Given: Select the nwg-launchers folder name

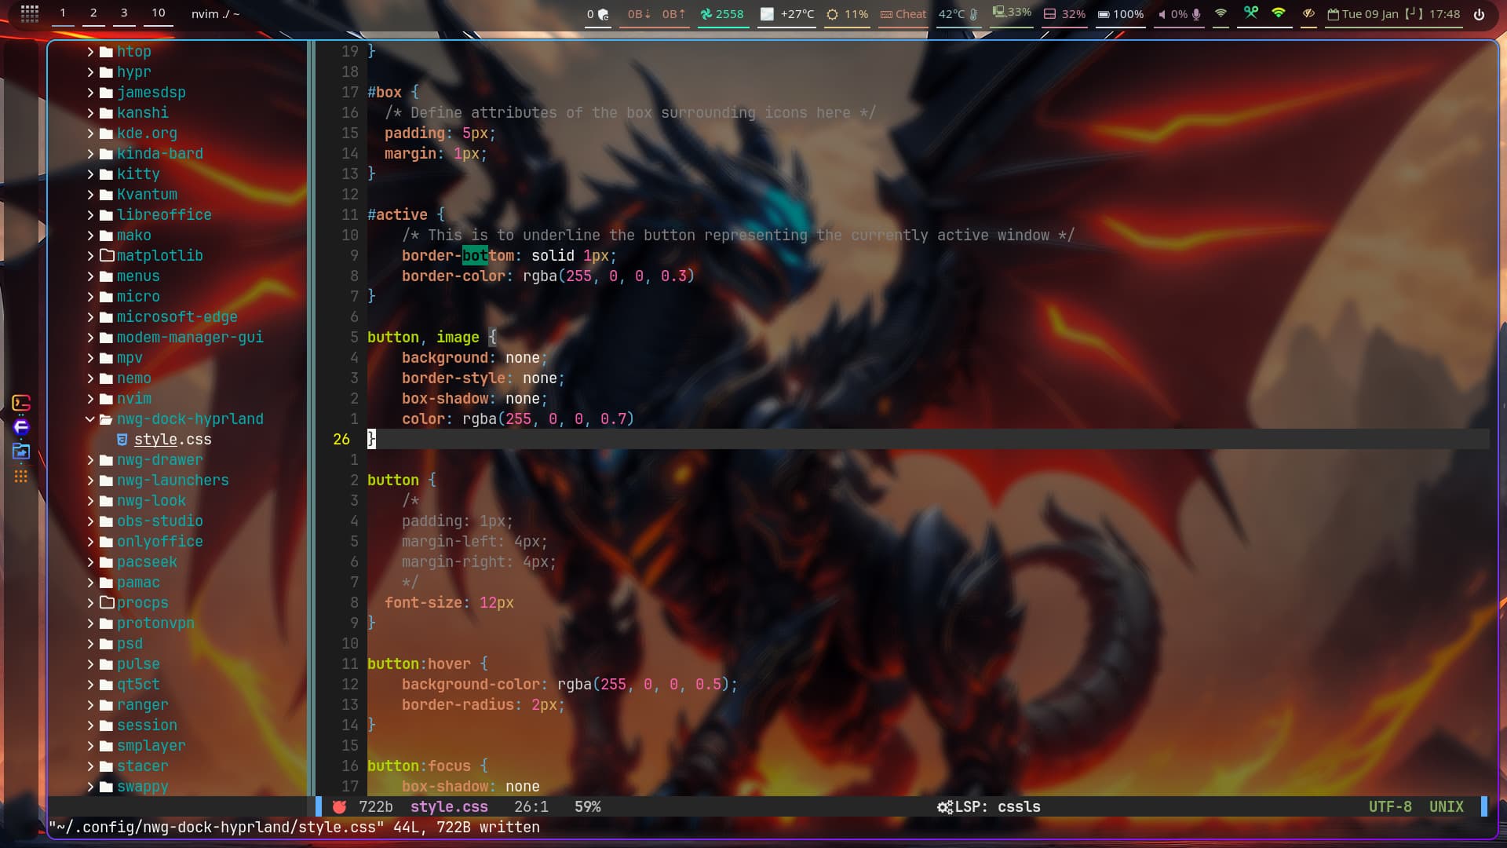Looking at the screenshot, I should [173, 481].
